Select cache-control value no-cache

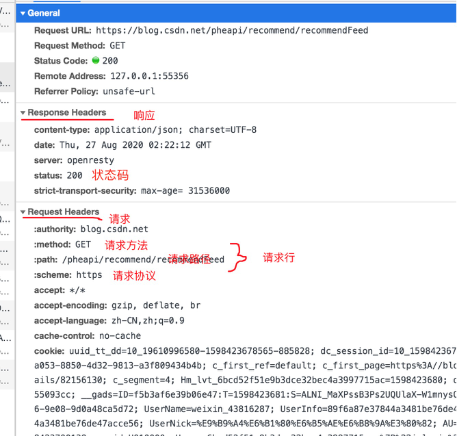tap(120, 336)
